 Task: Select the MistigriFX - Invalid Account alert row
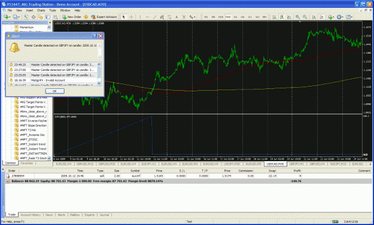[x=53, y=81]
